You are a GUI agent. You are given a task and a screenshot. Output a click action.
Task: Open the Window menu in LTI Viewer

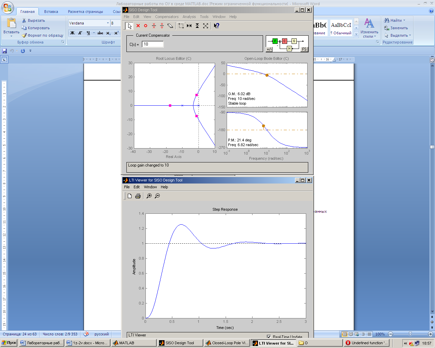click(x=150, y=187)
